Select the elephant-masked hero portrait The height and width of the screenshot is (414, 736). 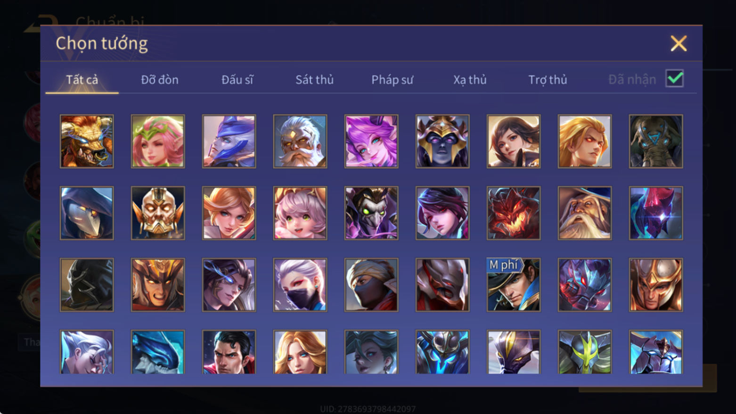tap(656, 141)
